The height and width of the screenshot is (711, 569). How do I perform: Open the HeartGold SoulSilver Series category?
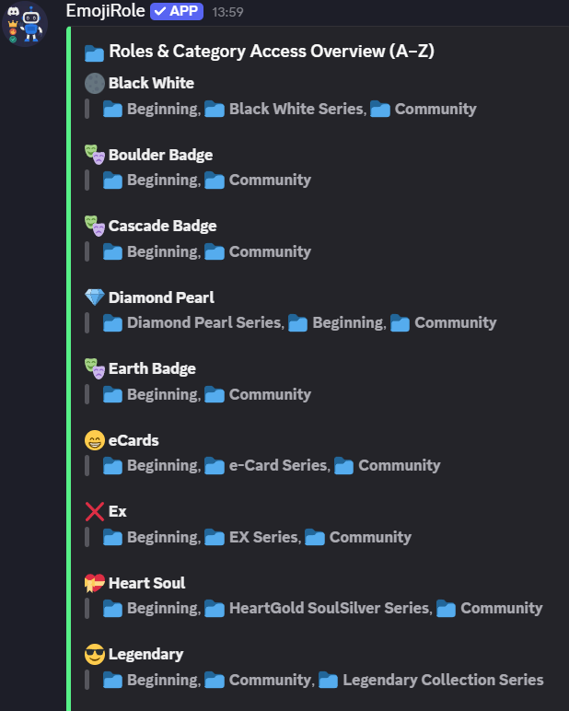[329, 608]
